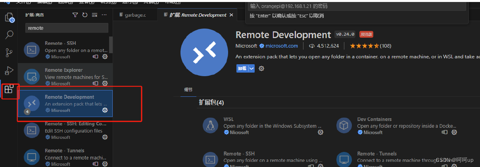Expand the uninstall button dropdown arrow
Image resolution: width=480 pixels, height=167 pixels.
coord(251,69)
